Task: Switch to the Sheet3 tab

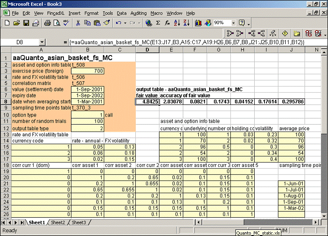Action: tap(79, 222)
